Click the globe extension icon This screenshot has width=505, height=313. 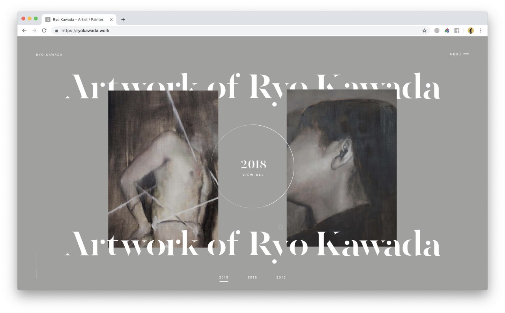click(x=437, y=30)
